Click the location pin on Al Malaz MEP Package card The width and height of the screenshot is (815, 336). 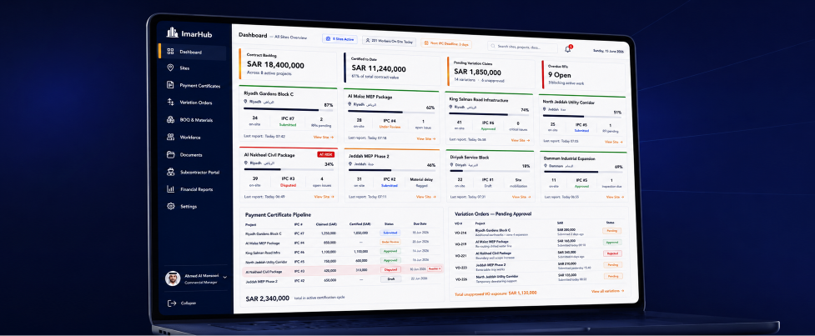tap(350, 104)
